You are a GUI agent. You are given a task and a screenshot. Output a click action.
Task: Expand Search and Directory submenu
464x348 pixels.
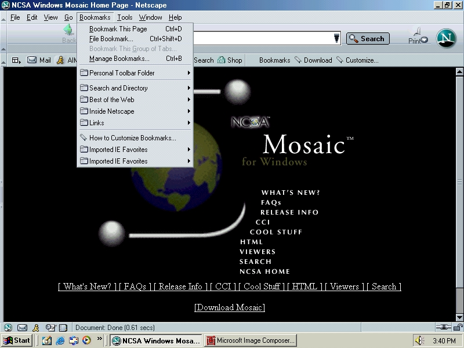tap(135, 88)
